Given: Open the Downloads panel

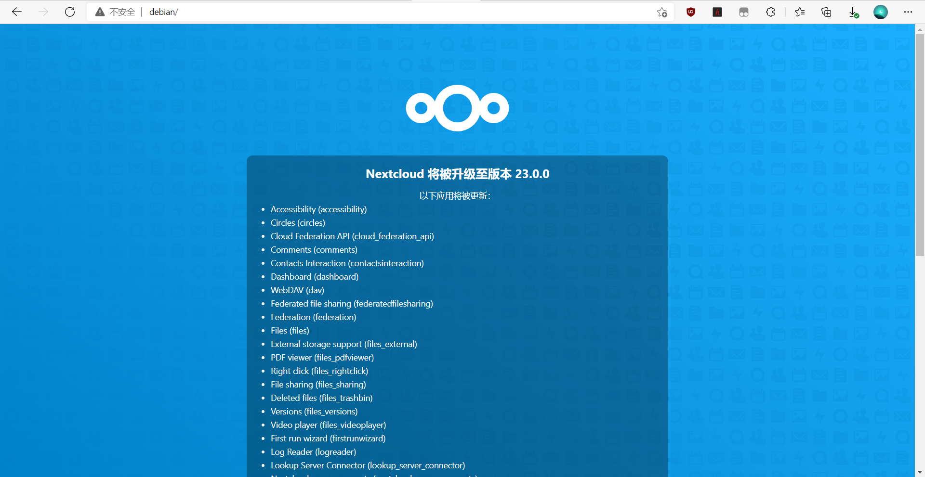Looking at the screenshot, I should click(853, 12).
